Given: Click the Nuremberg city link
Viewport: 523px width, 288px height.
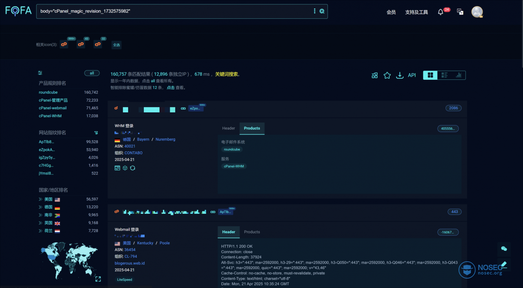Looking at the screenshot, I should [165, 139].
